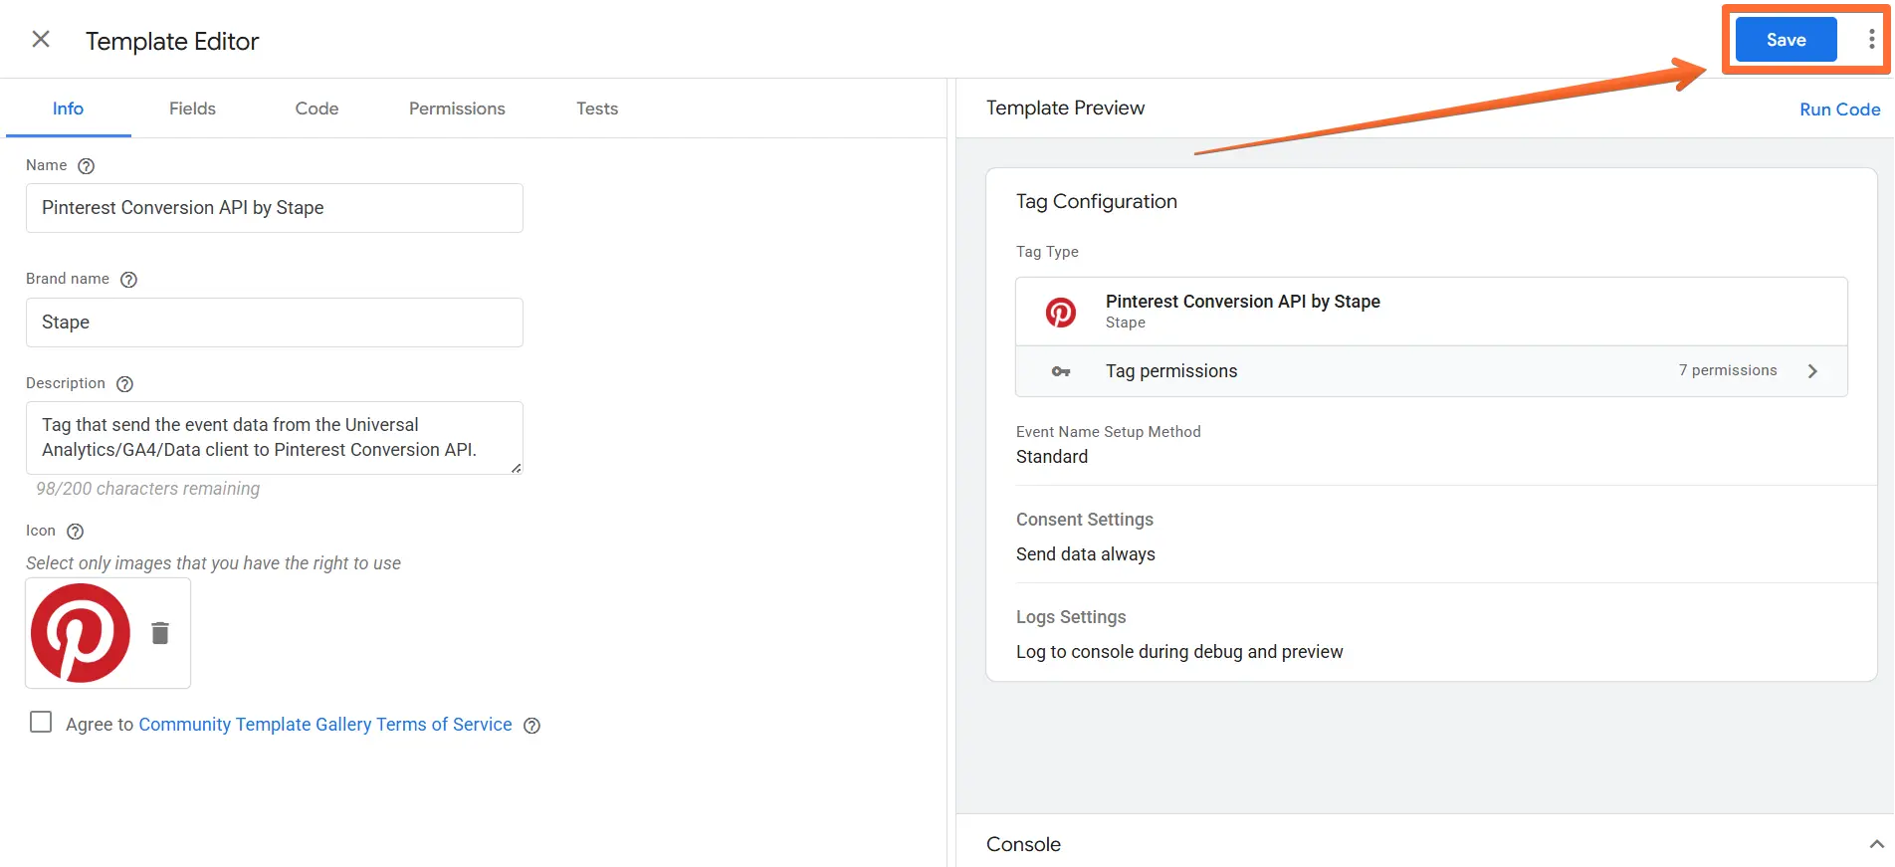
Task: Click the Description text area
Action: (x=275, y=438)
